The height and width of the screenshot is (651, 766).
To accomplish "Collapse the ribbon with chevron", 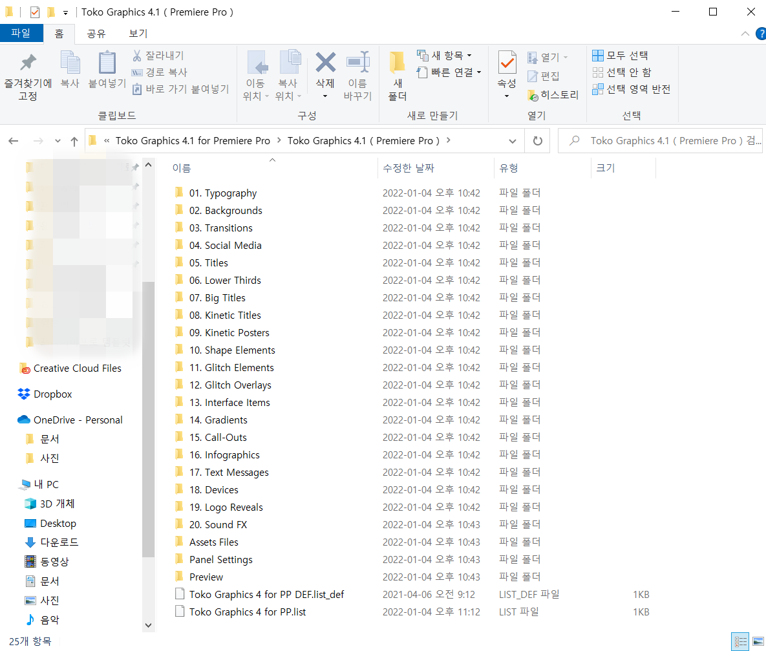I will tap(745, 34).
